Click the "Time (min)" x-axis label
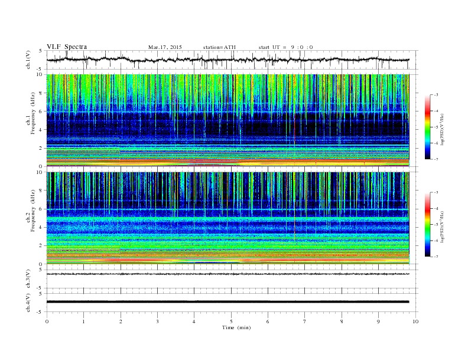 [236, 327]
